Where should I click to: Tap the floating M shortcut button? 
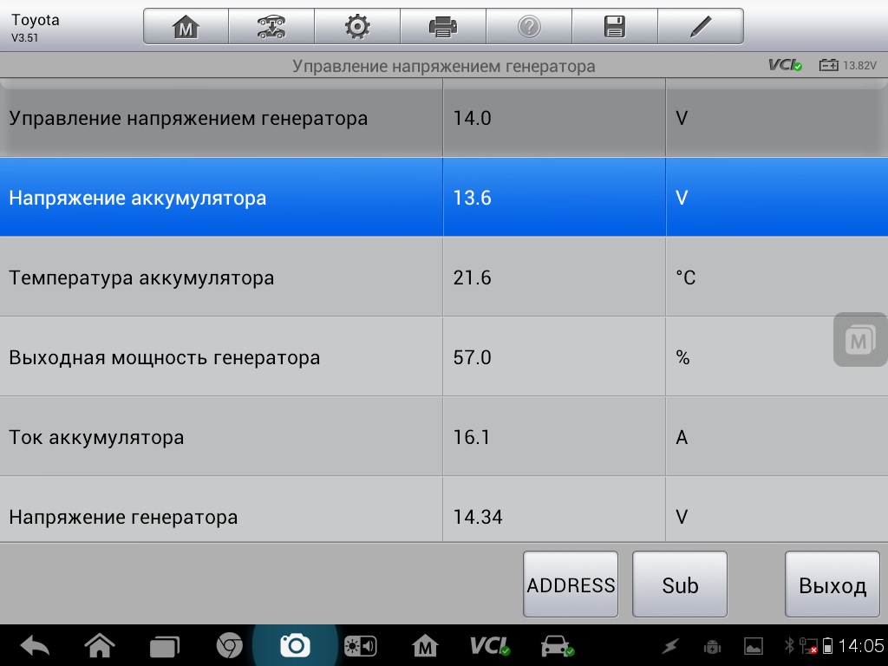[859, 340]
